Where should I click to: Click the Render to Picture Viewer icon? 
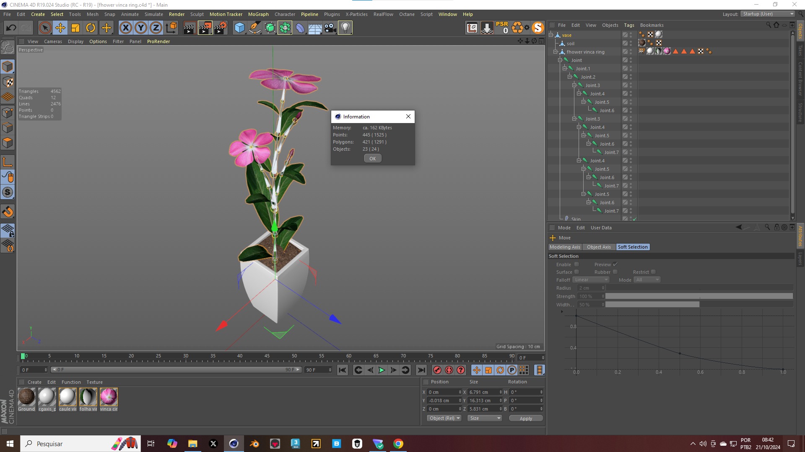(x=205, y=28)
